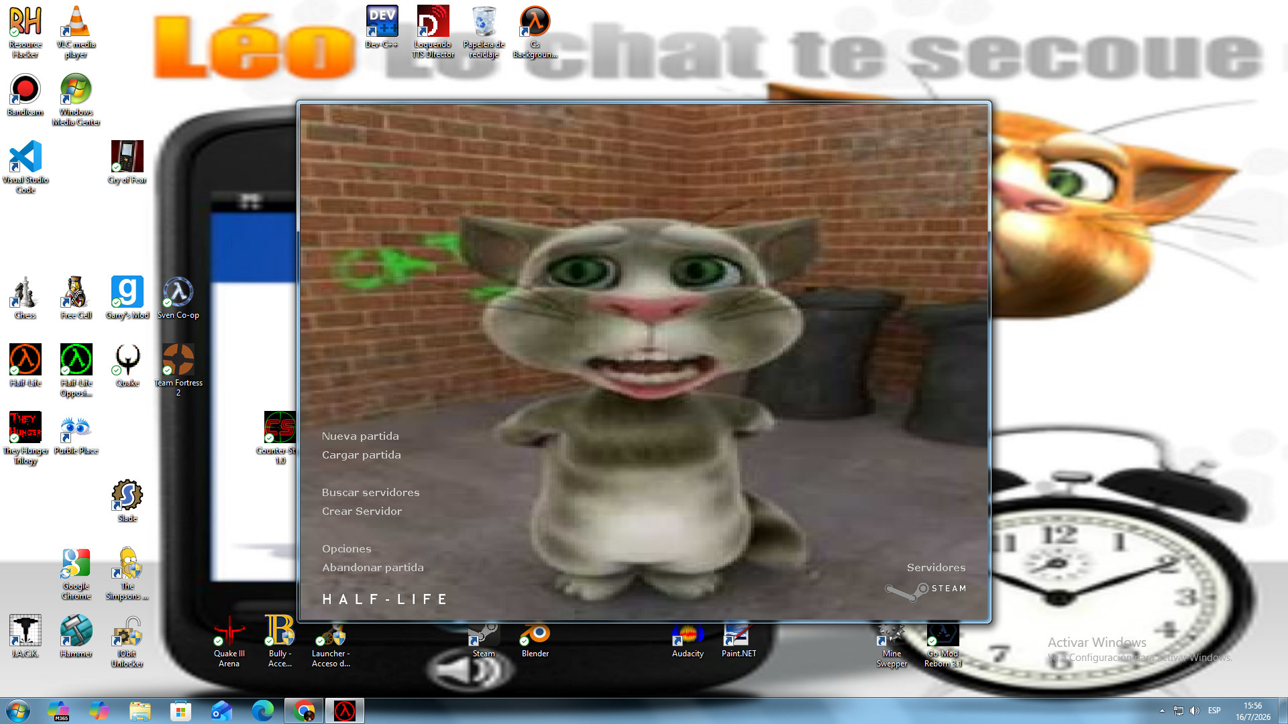Open Go-Mod Reborn 3.1 icon
The image size is (1288, 724).
coord(943,645)
